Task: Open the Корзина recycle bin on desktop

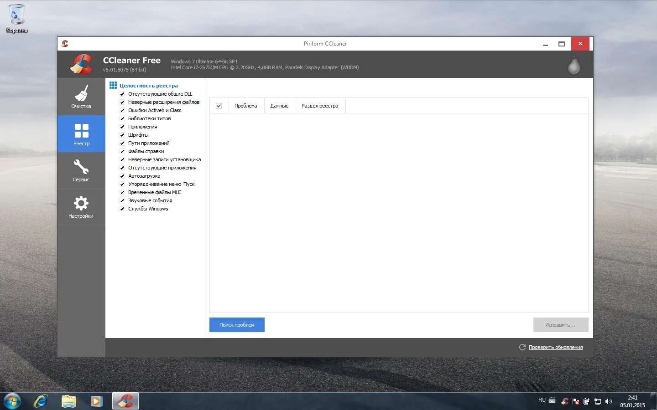Action: click(x=17, y=19)
